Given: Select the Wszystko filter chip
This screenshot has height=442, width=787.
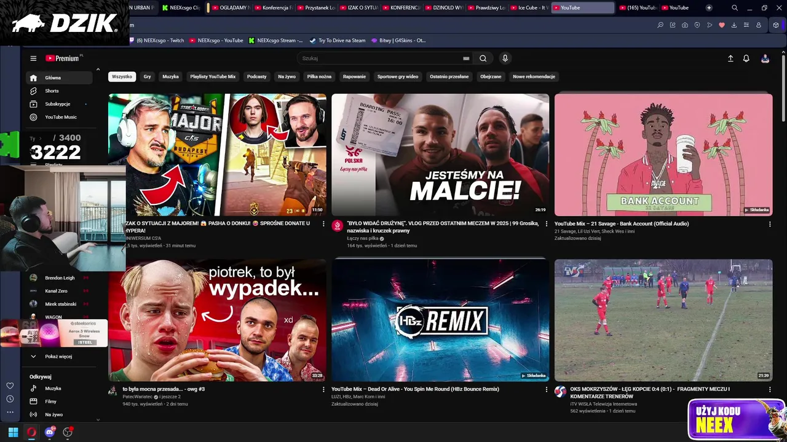Looking at the screenshot, I should coord(122,77).
